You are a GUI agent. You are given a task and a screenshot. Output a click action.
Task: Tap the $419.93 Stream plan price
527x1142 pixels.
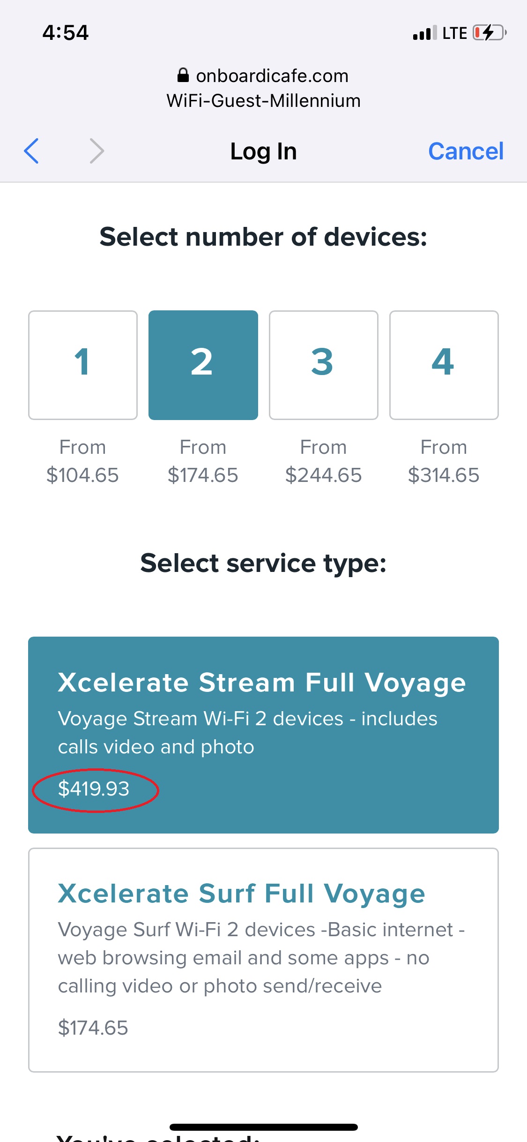click(x=94, y=789)
